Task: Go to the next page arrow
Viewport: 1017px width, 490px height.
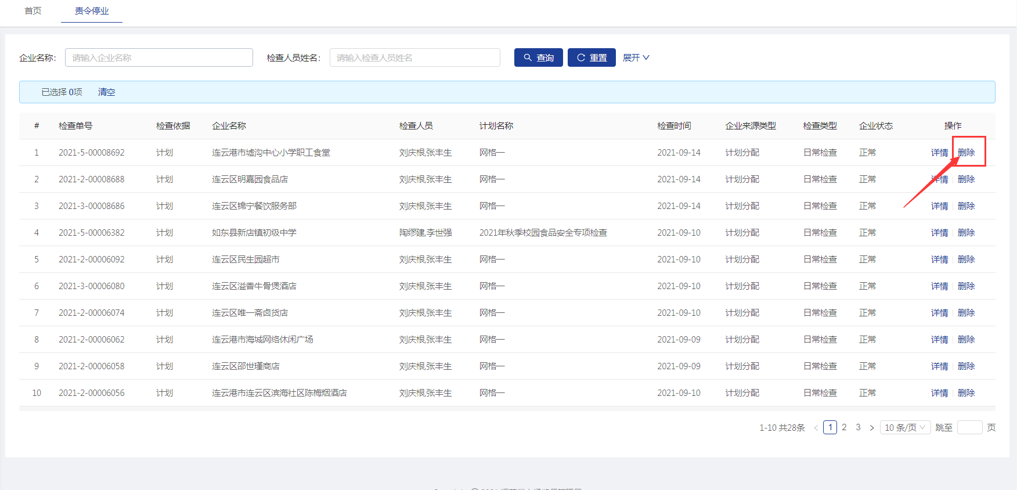Action: click(x=871, y=428)
